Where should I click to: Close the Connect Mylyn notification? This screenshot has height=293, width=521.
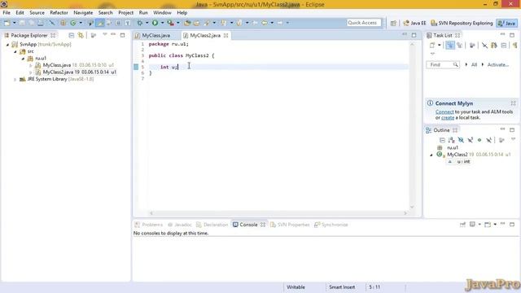[513, 103]
